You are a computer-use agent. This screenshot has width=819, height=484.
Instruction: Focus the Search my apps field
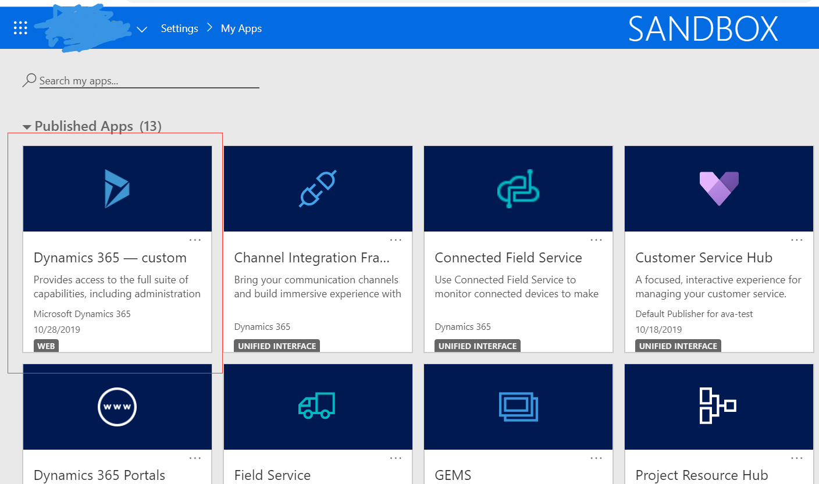[149, 81]
